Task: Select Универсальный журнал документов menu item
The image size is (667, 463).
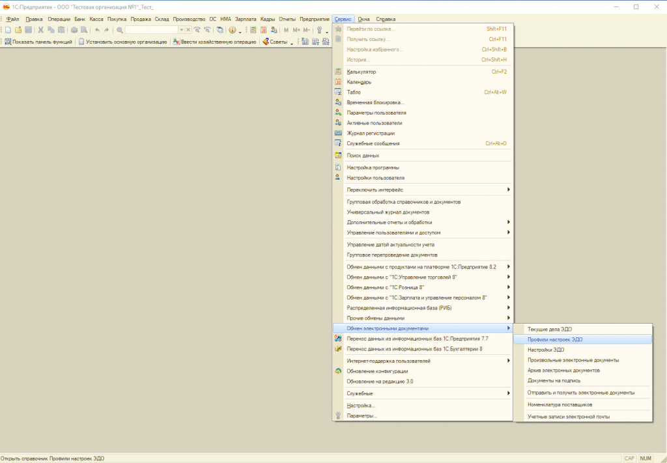Action: [423, 212]
